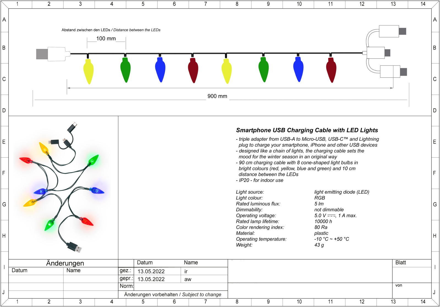
Task: Click the "Rated luminous flux:" label
Action: [258, 204]
